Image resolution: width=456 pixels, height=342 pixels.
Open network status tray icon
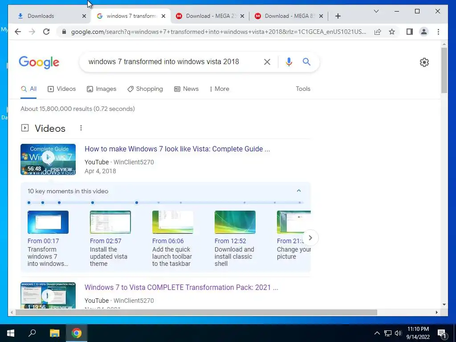pos(388,333)
